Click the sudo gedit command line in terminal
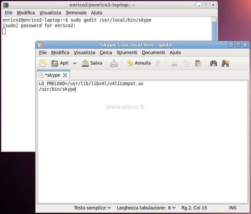 click(77, 20)
